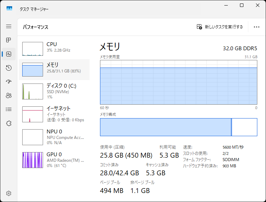Click the SSD (NVMe) disk type text

(58, 92)
